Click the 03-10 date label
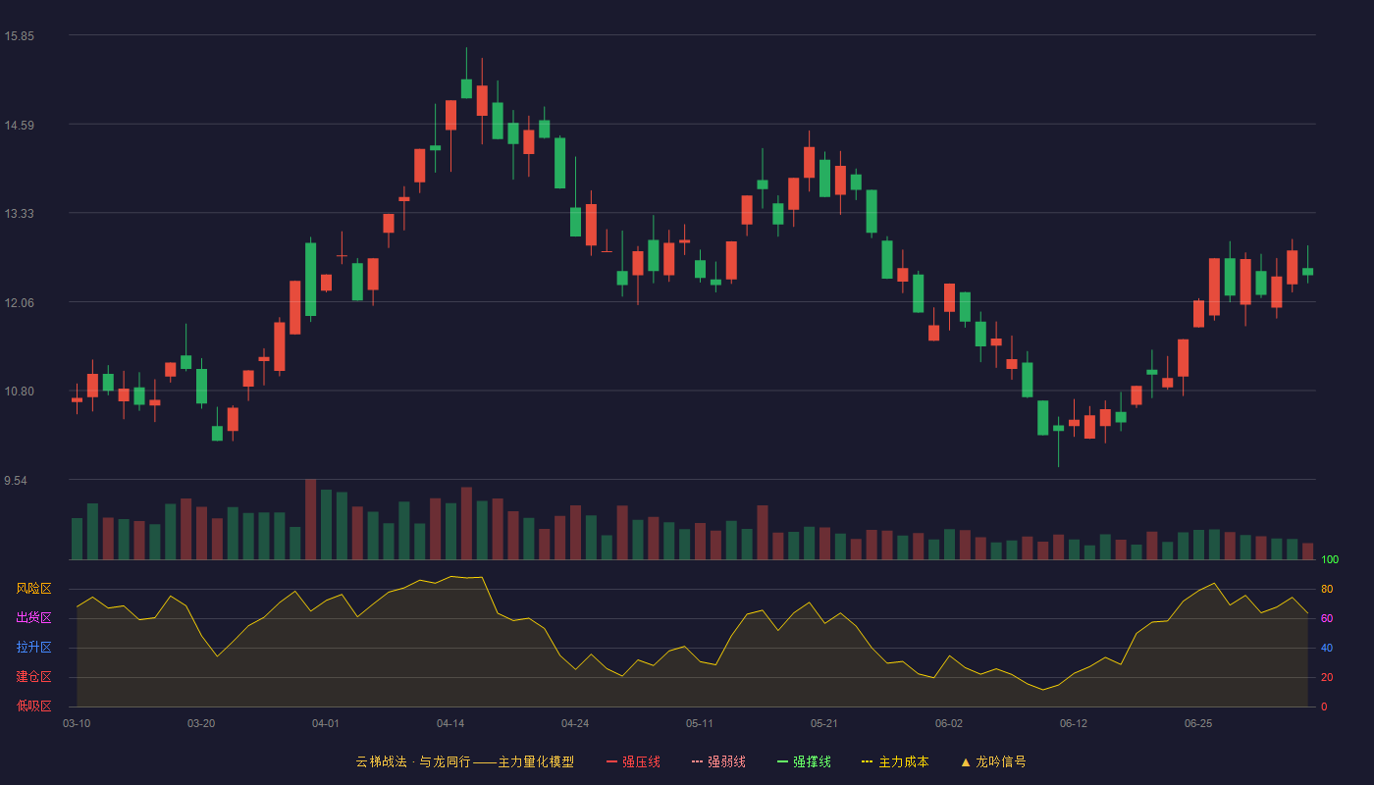 point(77,723)
